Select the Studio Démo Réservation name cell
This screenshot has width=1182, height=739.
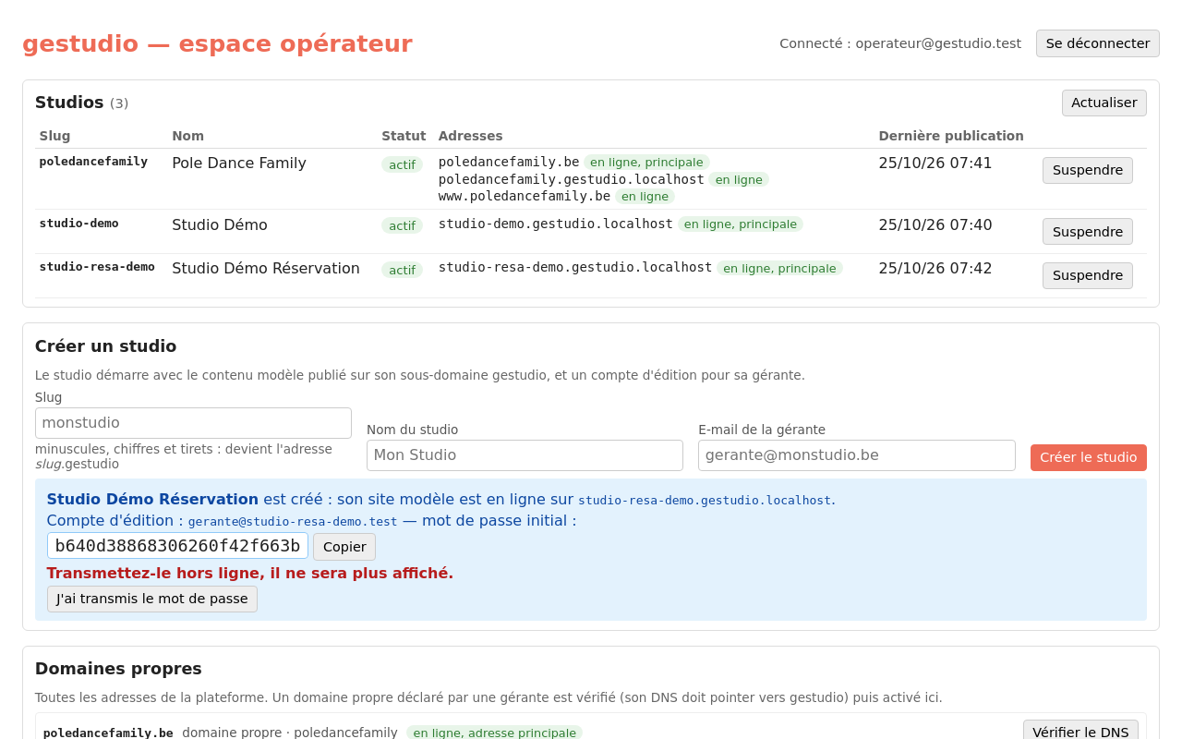point(266,269)
